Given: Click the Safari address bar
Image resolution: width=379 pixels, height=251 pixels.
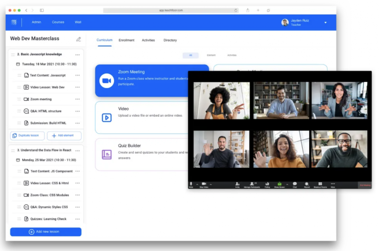Looking at the screenshot, I should click(171, 10).
